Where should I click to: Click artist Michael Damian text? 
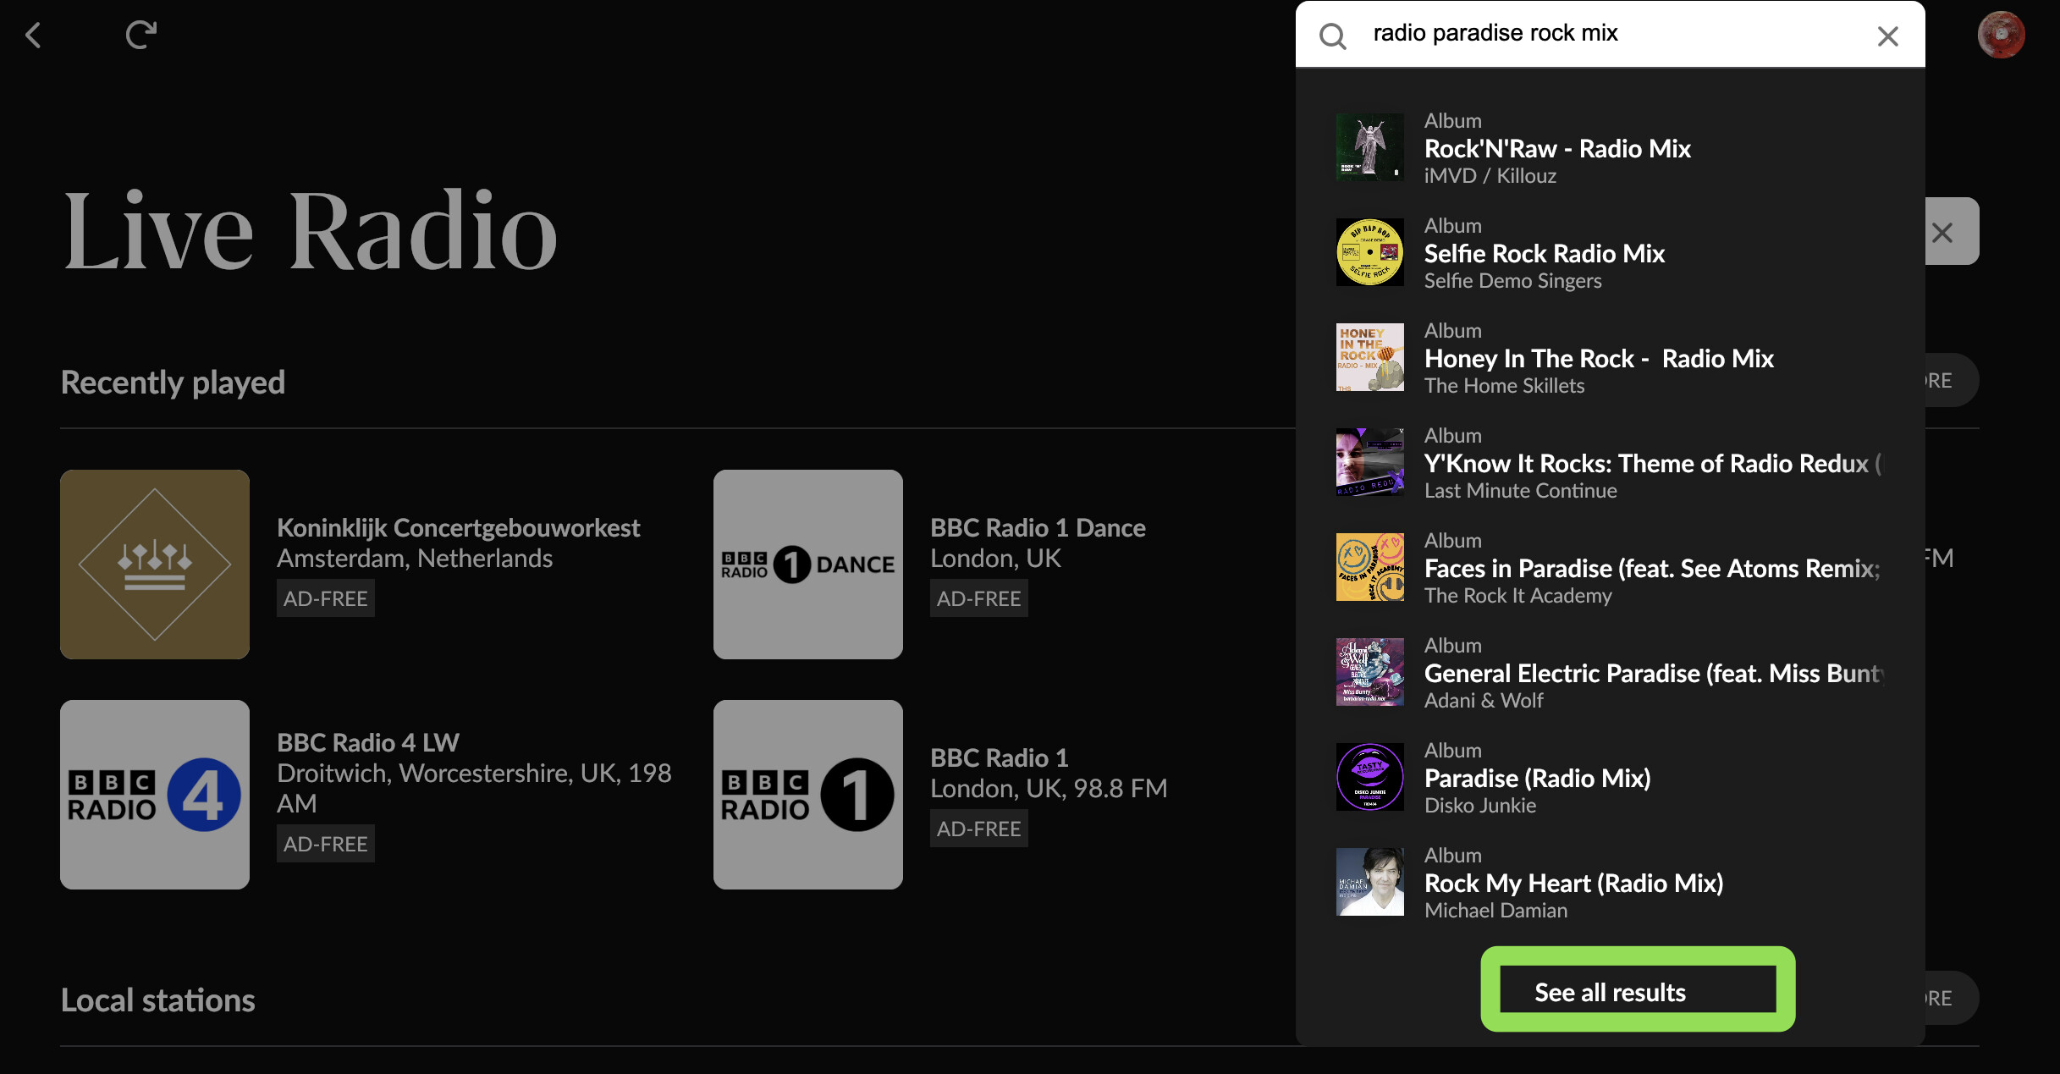1495,911
